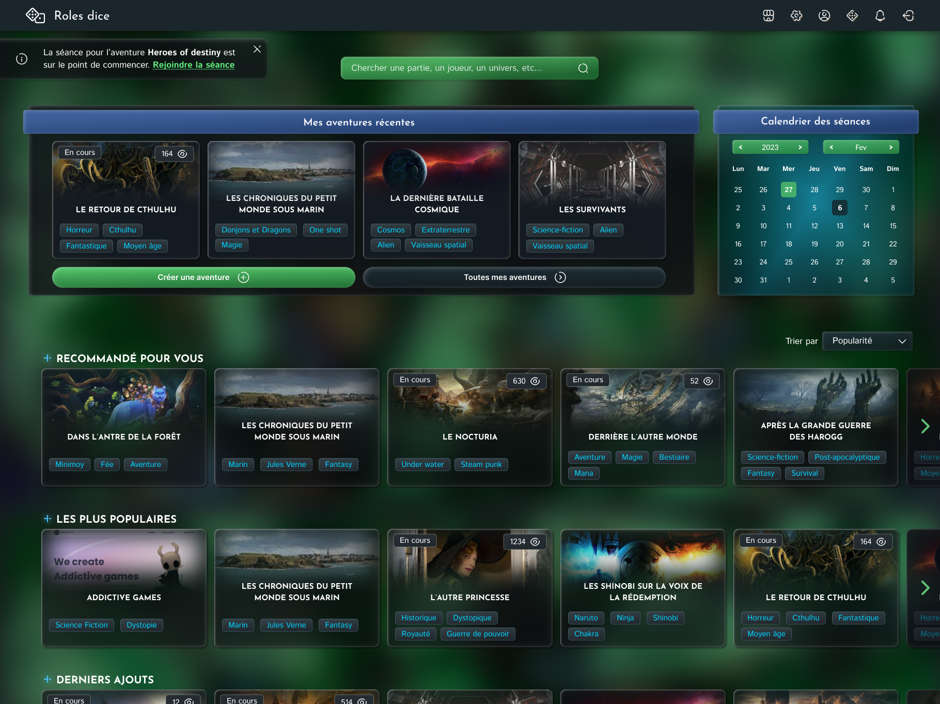Select day 27 highlighted in calendar

[789, 190]
